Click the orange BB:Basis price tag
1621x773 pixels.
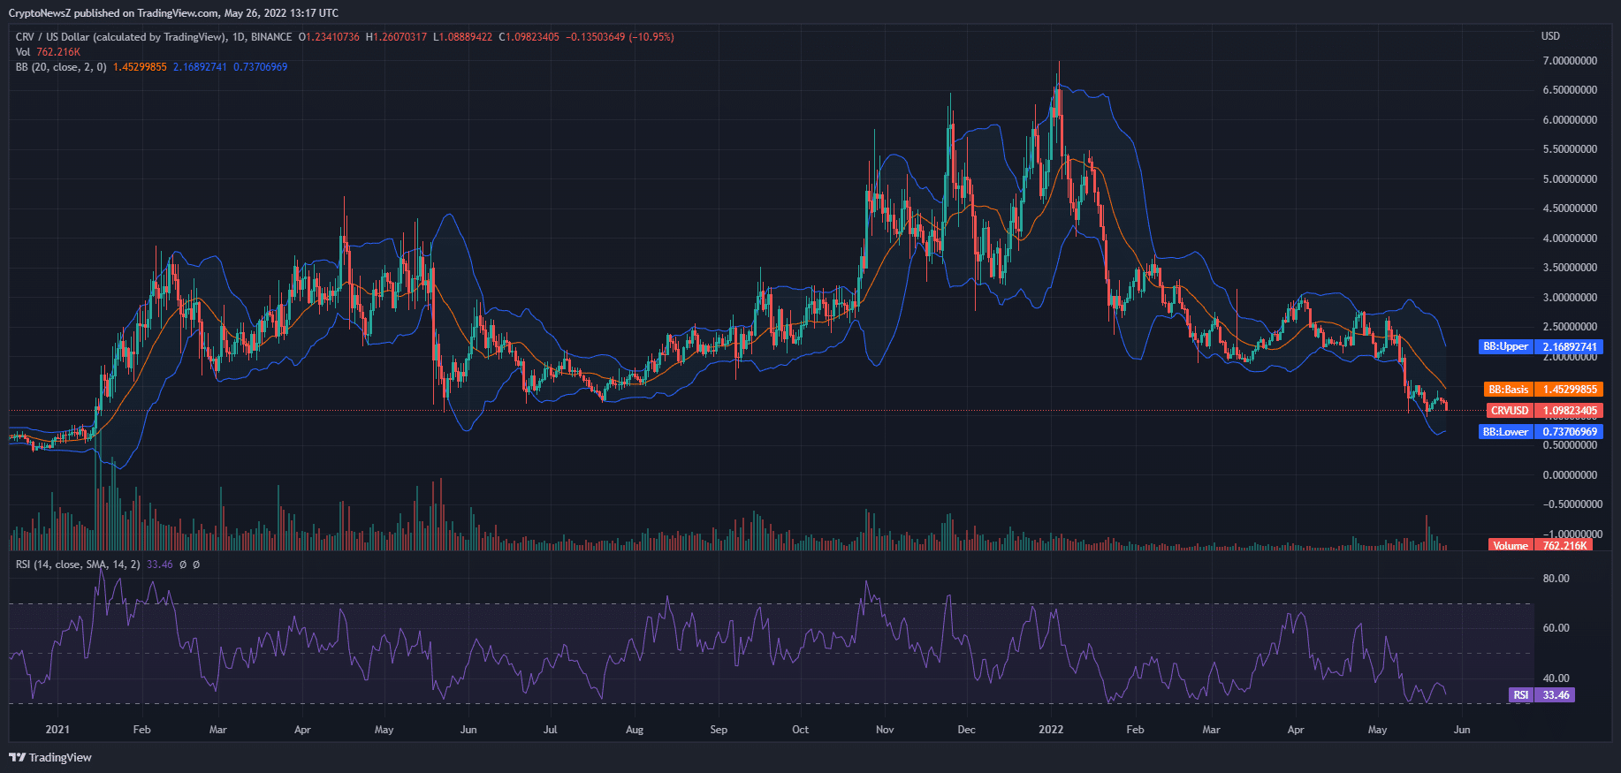(x=1542, y=390)
